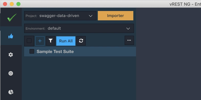Open the gear configuration tab in sidebar

(x=11, y=55)
